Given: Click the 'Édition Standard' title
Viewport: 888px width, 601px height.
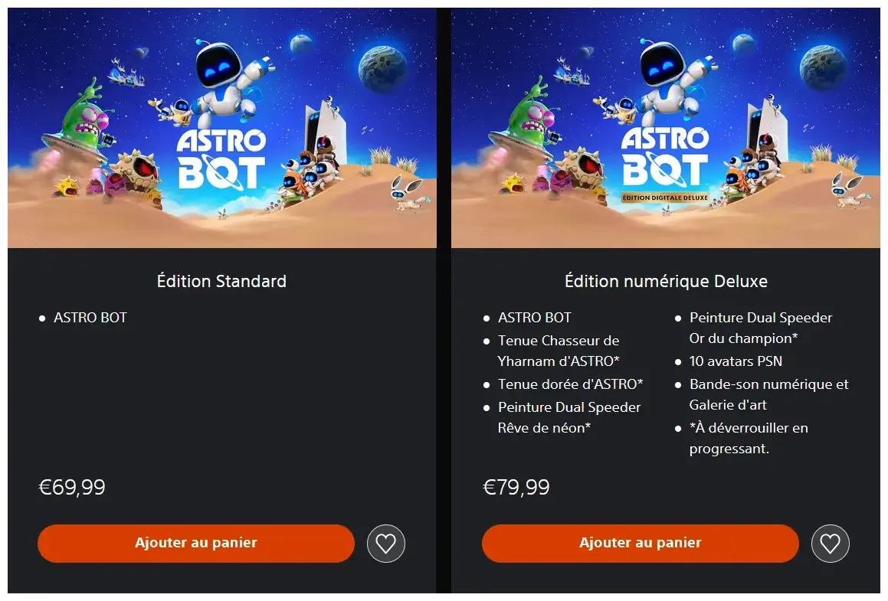Looking at the screenshot, I should point(221,281).
